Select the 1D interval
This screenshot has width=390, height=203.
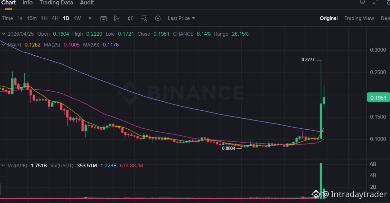(x=66, y=18)
